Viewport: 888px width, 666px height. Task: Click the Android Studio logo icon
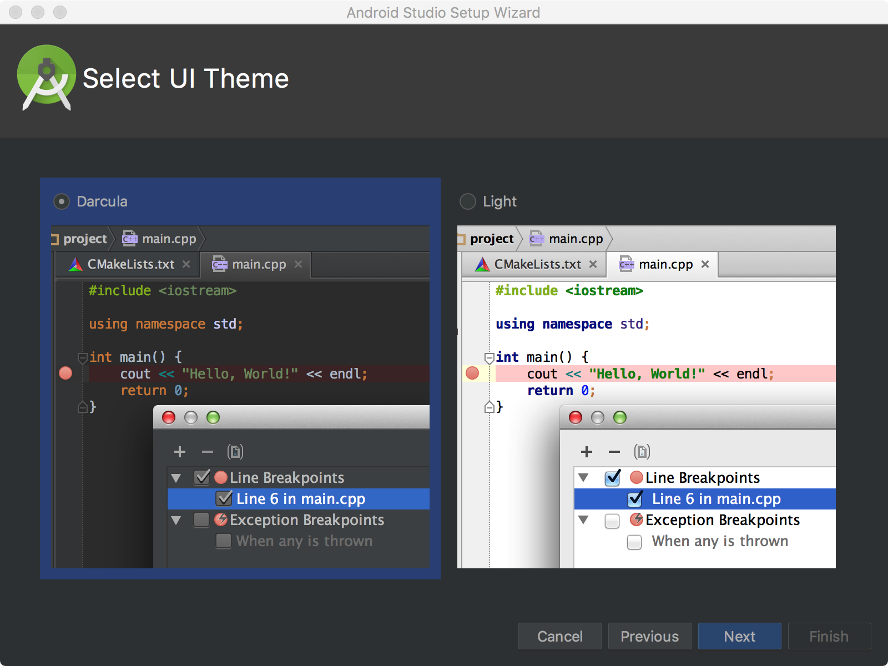tap(47, 78)
